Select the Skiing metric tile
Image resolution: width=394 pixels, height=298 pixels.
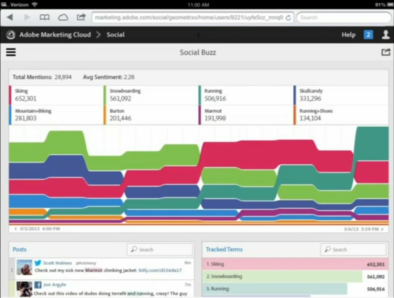click(x=56, y=95)
